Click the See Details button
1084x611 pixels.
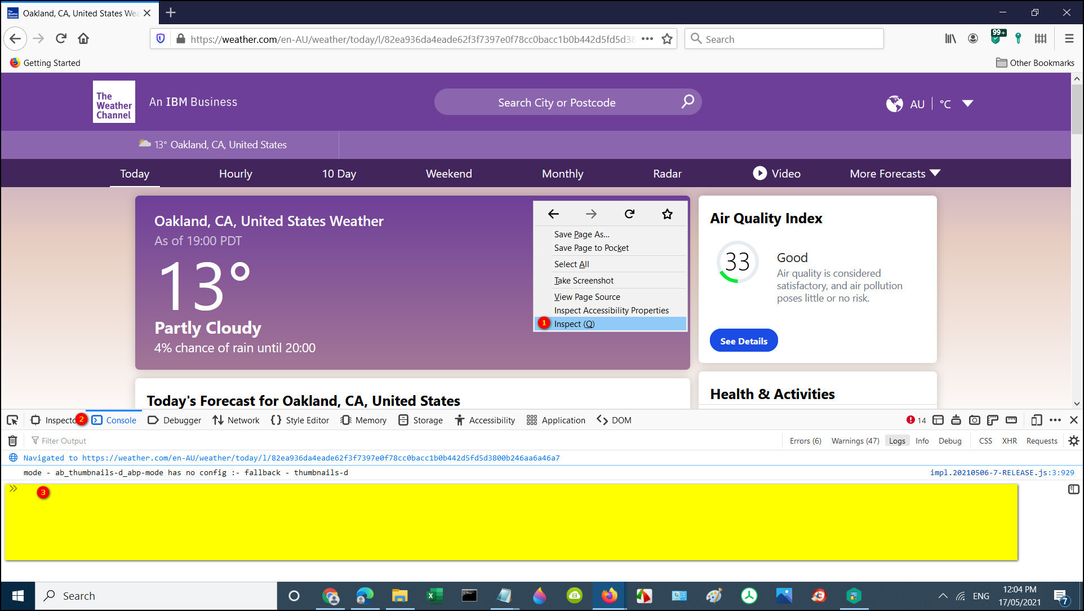point(743,340)
